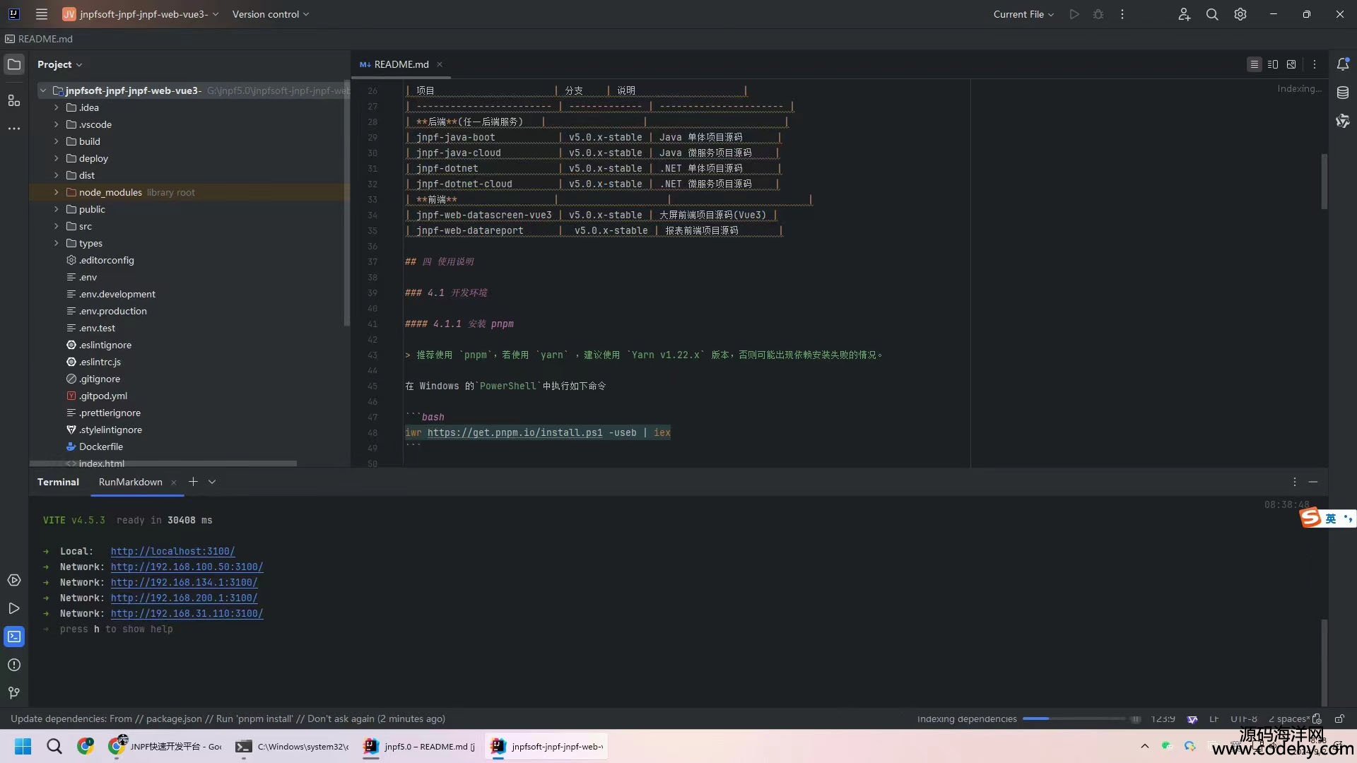The height and width of the screenshot is (763, 1357).
Task: Open Search Everywhere magnifier icon
Action: pyautogui.click(x=1212, y=14)
